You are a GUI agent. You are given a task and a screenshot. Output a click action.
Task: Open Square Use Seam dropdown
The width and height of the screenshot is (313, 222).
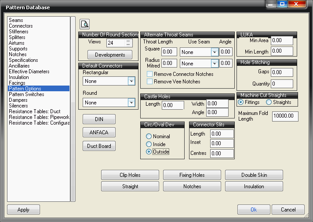click(215, 52)
